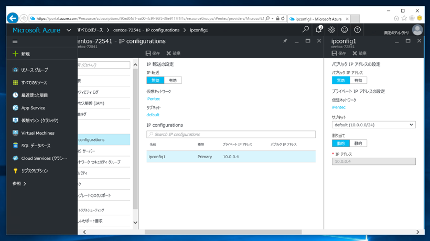430x241 pixels.
Task: Click the 最近使った項目 clock icon
Action: pyautogui.click(x=15, y=95)
